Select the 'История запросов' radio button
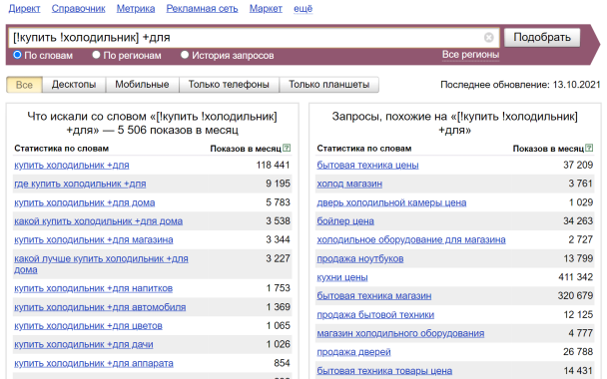 (x=185, y=55)
